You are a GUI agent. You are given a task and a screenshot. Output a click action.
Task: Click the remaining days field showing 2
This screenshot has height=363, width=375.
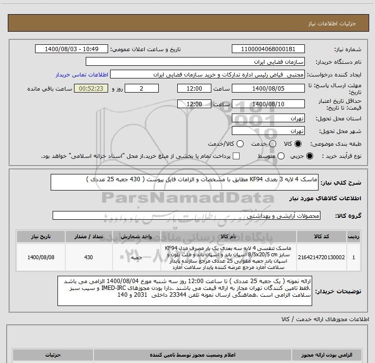coord(142,88)
